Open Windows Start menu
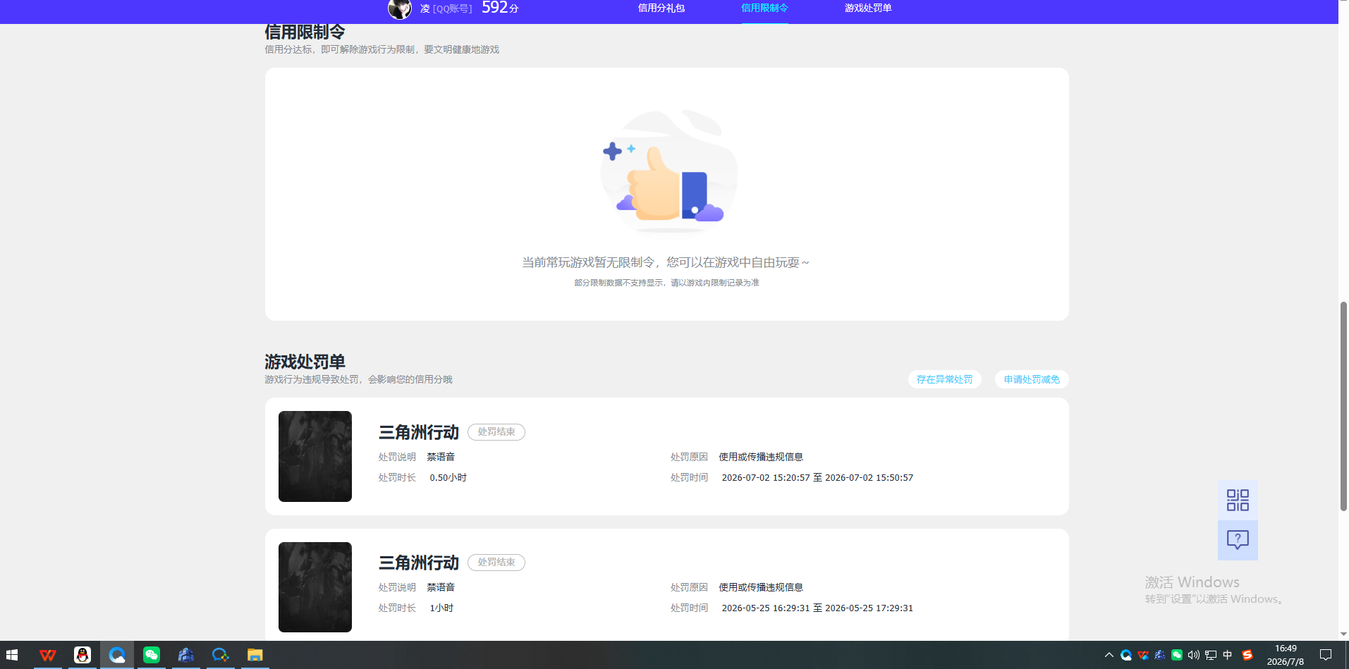Image resolution: width=1349 pixels, height=669 pixels. point(12,655)
